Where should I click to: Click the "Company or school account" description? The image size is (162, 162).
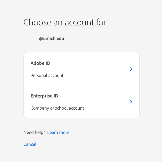(57, 108)
